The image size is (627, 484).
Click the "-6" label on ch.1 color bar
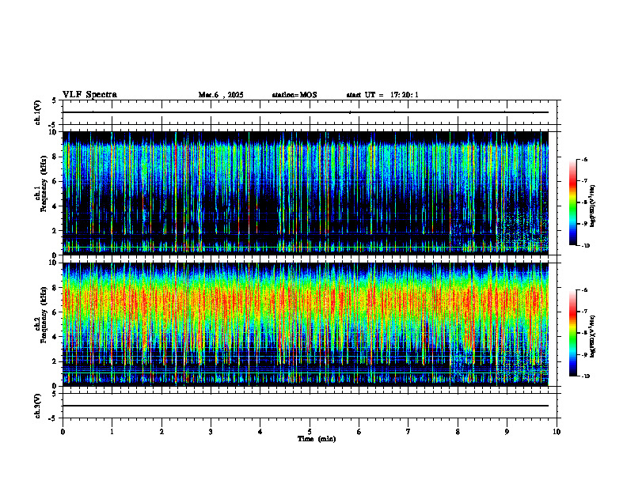[585, 159]
